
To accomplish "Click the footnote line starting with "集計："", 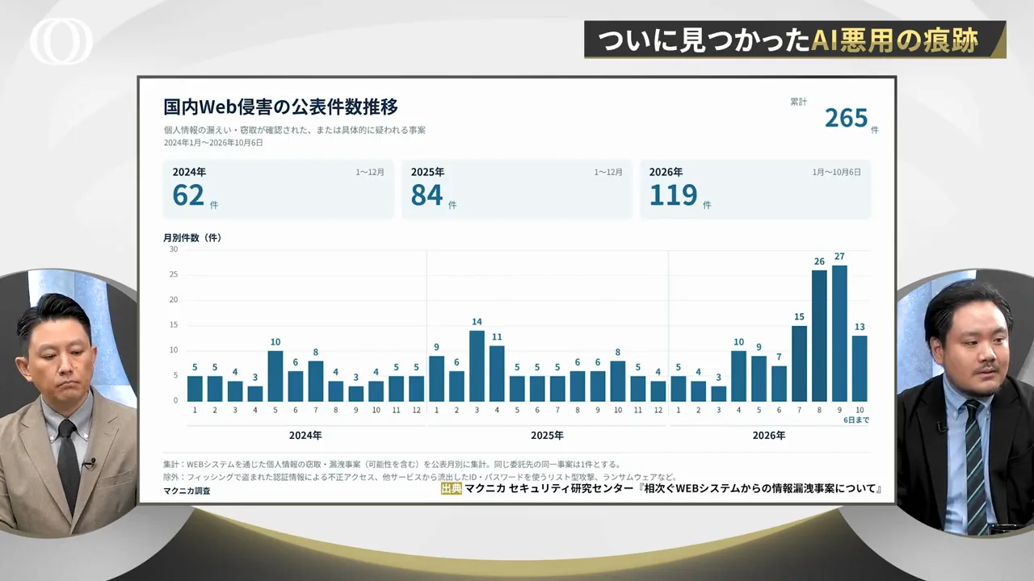I will click(x=392, y=464).
